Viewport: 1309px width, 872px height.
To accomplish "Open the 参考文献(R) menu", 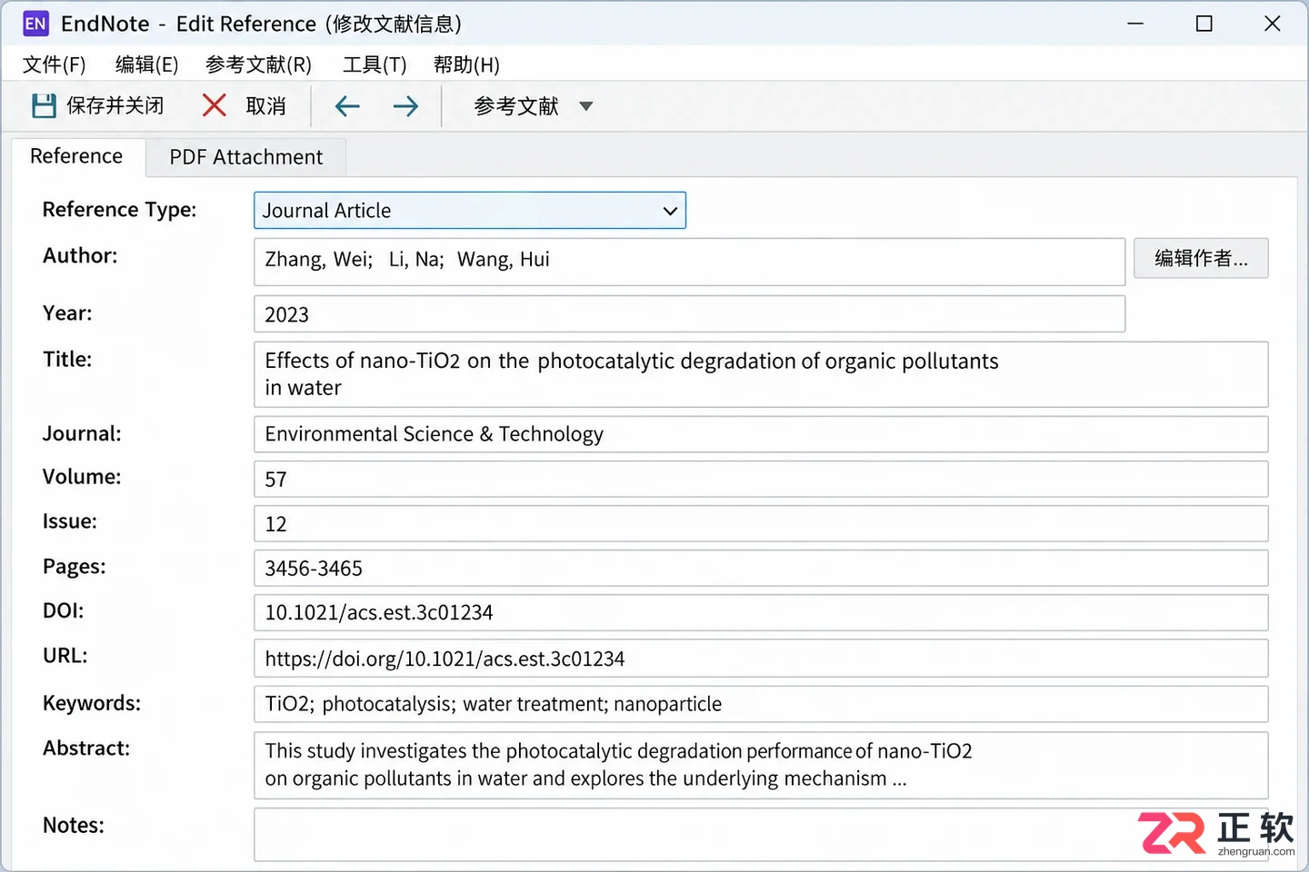I will pos(259,64).
